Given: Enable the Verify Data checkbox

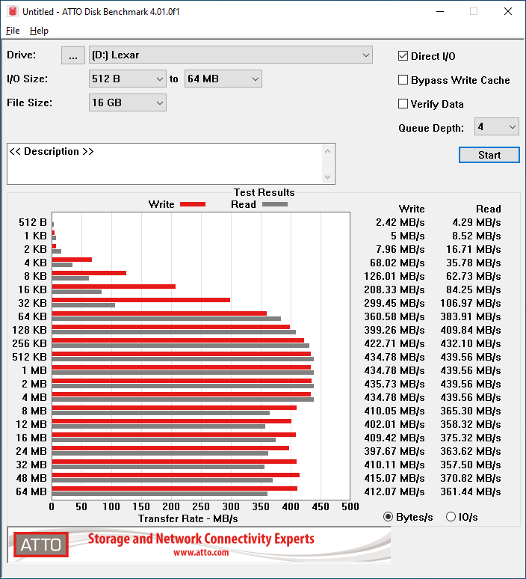Looking at the screenshot, I should tap(403, 104).
